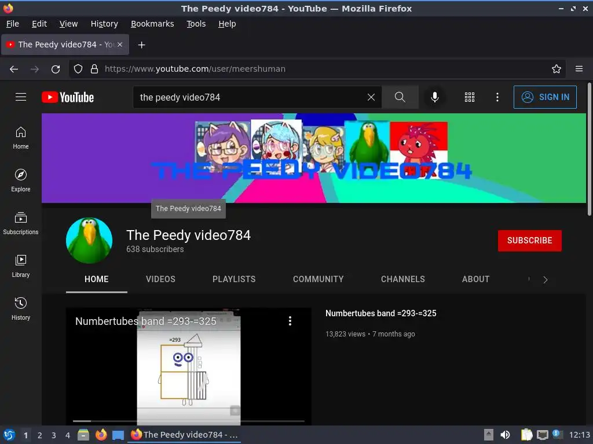Open the Bookmarks menu

(152, 24)
